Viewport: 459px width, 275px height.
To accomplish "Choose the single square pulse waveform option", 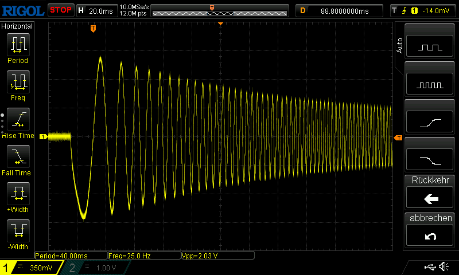I will (431, 47).
